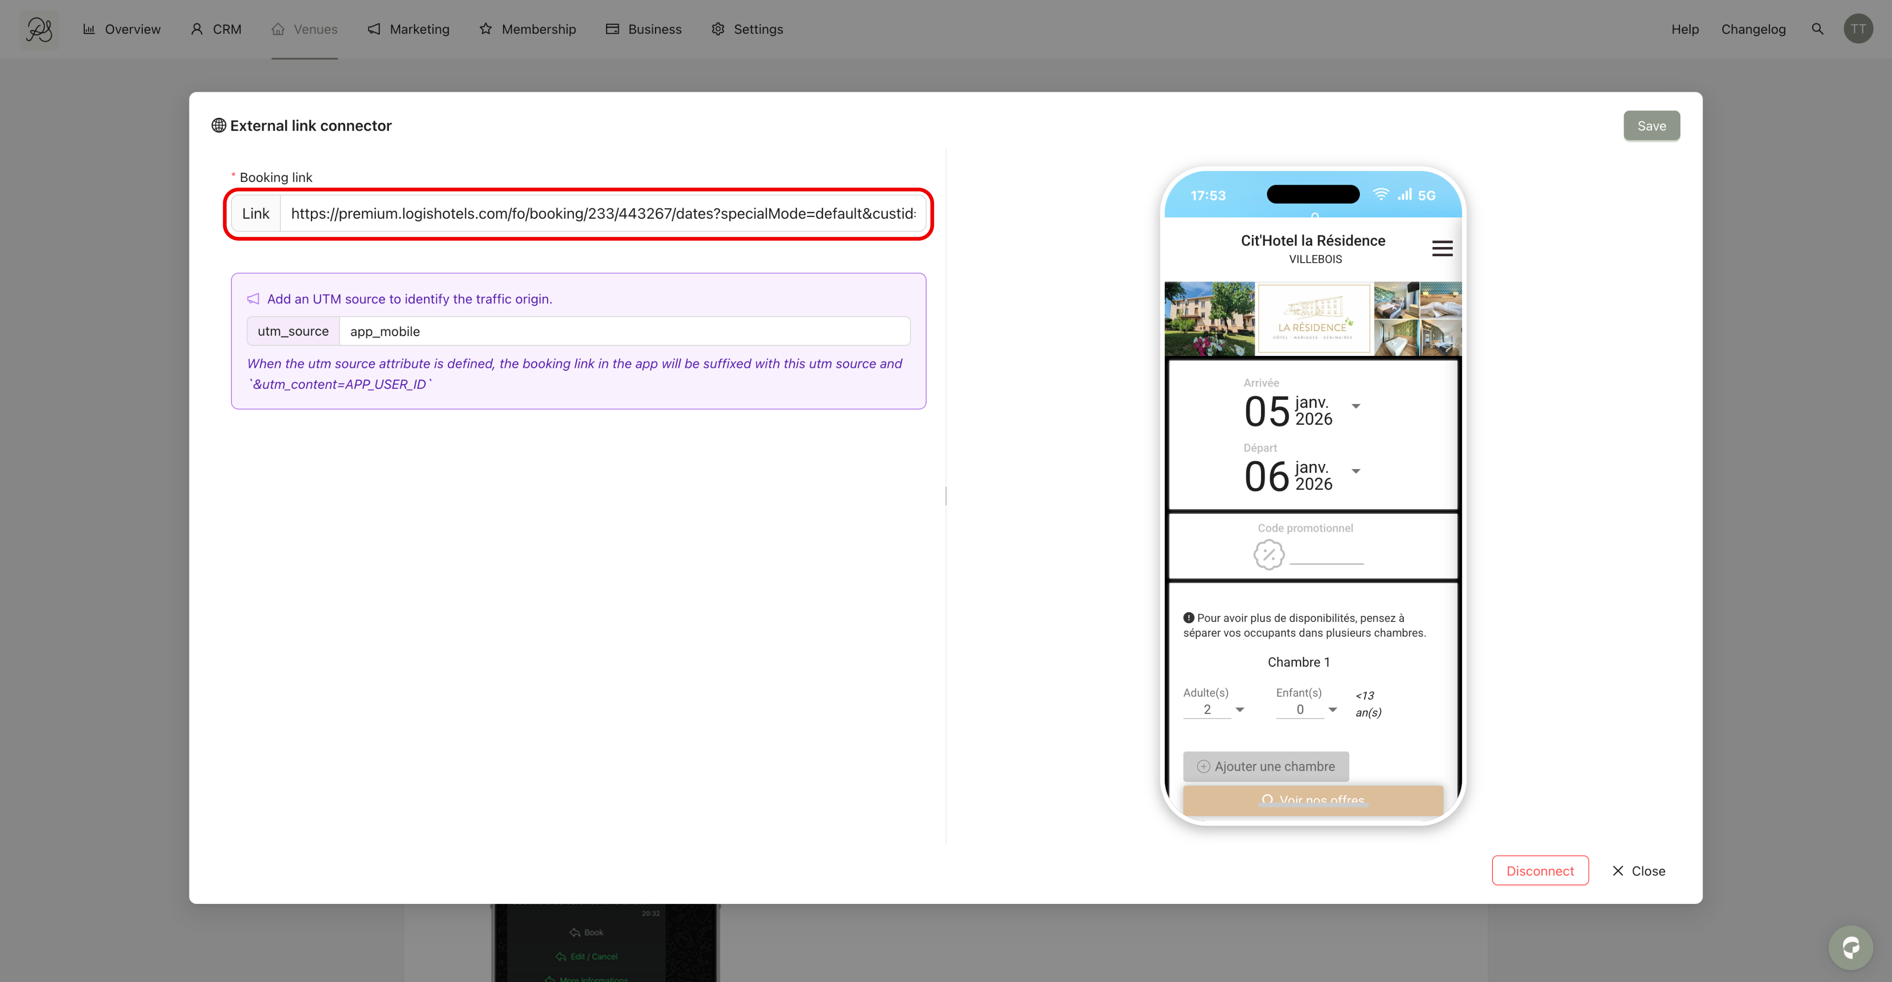Expand the Arrivée date dropdown arrow
This screenshot has width=1892, height=982.
point(1356,406)
